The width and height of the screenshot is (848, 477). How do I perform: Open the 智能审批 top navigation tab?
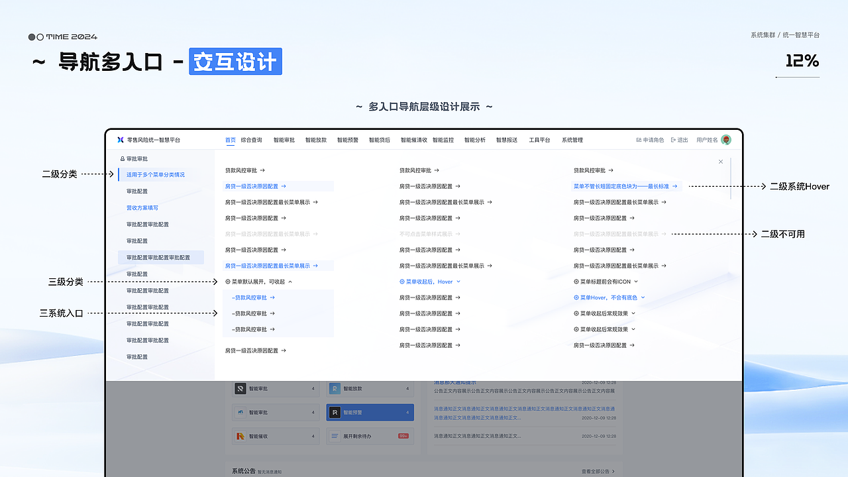[284, 140]
